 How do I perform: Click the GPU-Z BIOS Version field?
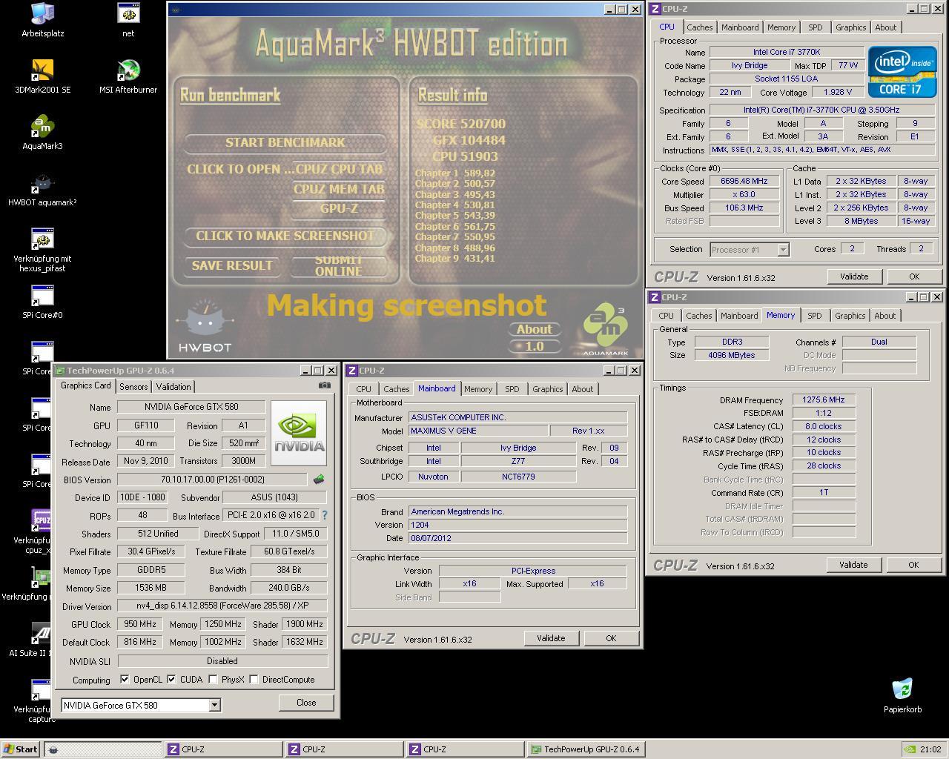[212, 480]
